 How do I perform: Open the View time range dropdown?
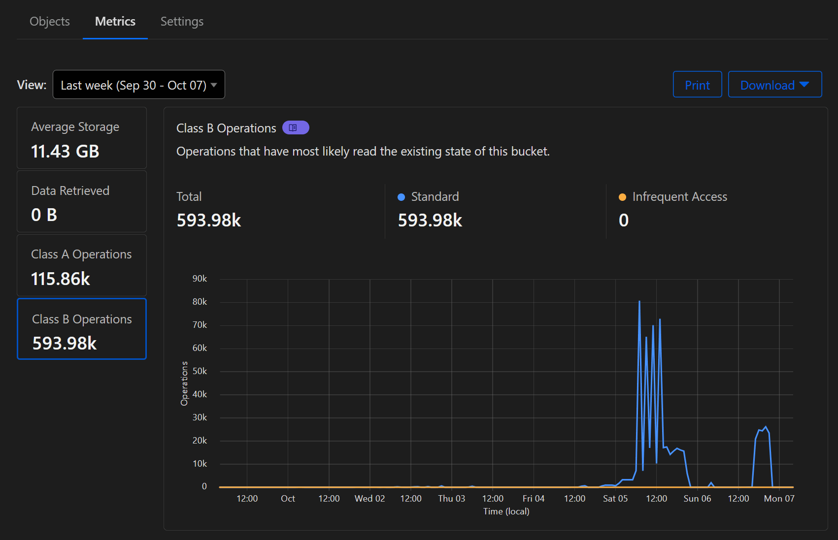click(x=139, y=85)
